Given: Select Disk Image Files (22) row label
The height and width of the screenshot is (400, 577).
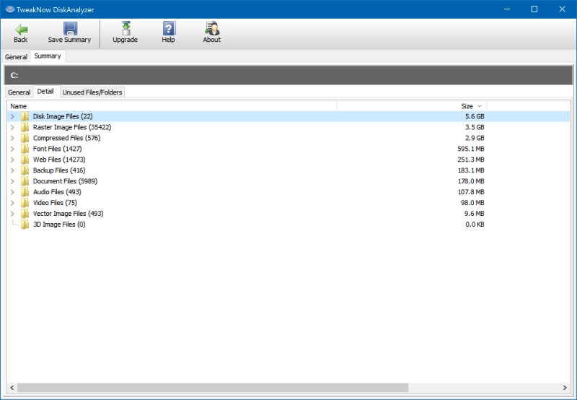Looking at the screenshot, I should [63, 116].
